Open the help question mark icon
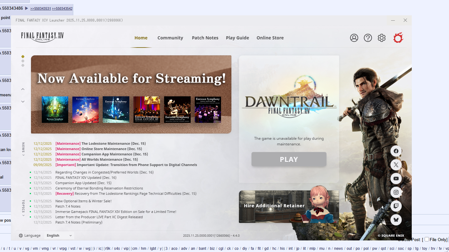The height and width of the screenshot is (252, 449). point(368,38)
